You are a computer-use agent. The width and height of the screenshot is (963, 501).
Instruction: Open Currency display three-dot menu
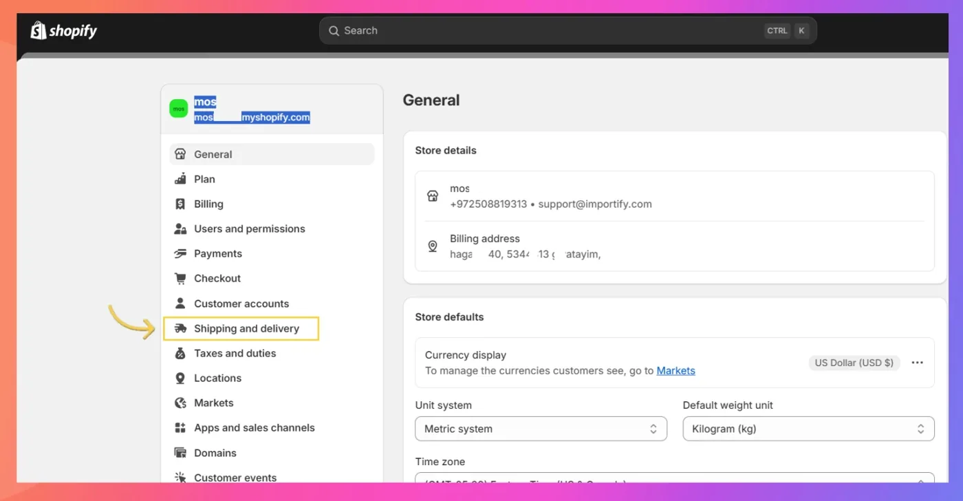[917, 363]
